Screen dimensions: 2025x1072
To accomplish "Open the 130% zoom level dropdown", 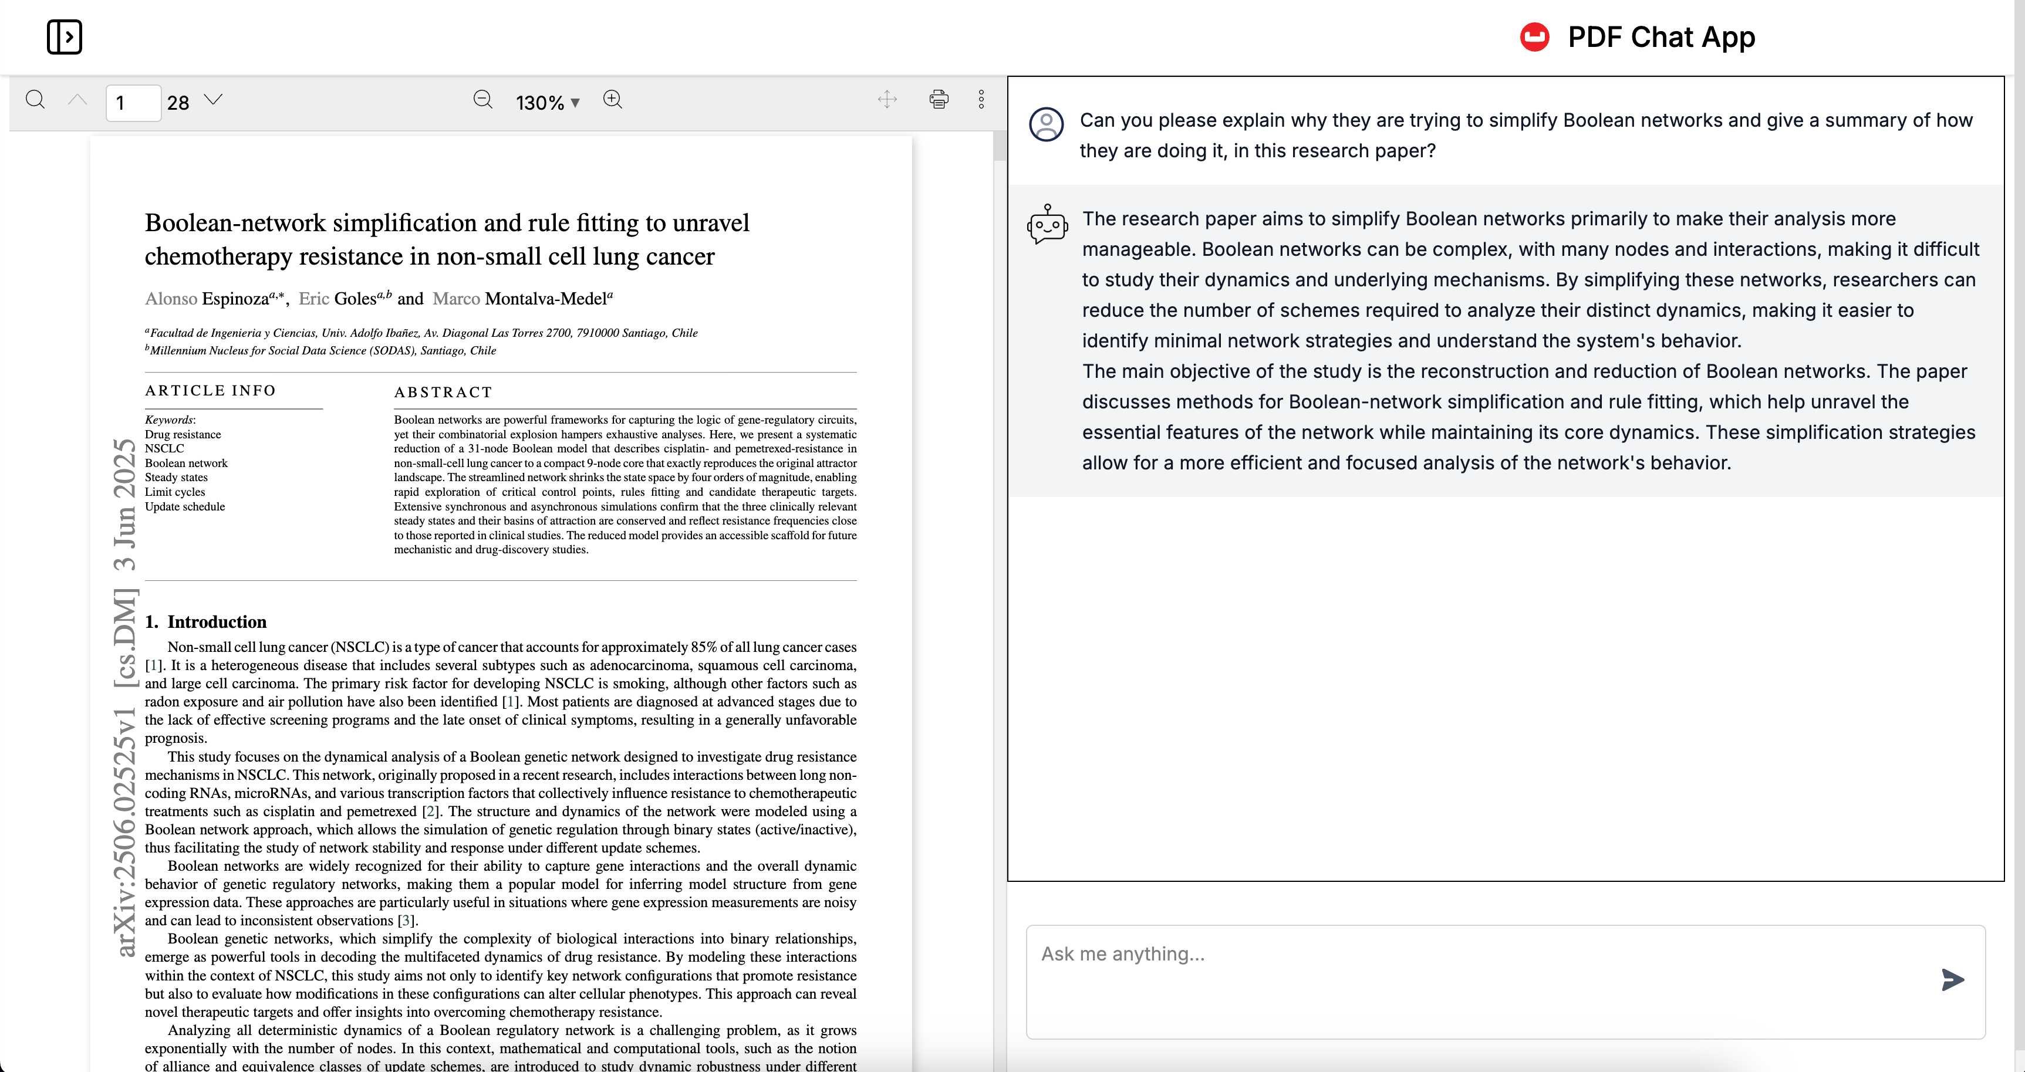I will tap(547, 102).
